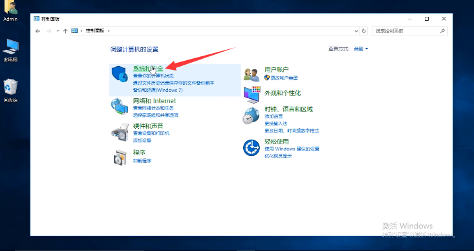Open the 程序 heading link
The image size is (474, 251).
pos(139,153)
